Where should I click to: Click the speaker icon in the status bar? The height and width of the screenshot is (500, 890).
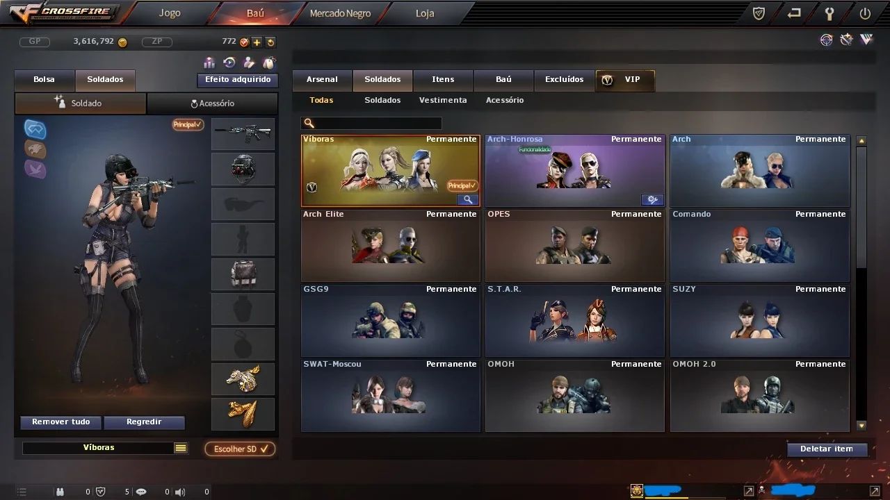tap(180, 492)
